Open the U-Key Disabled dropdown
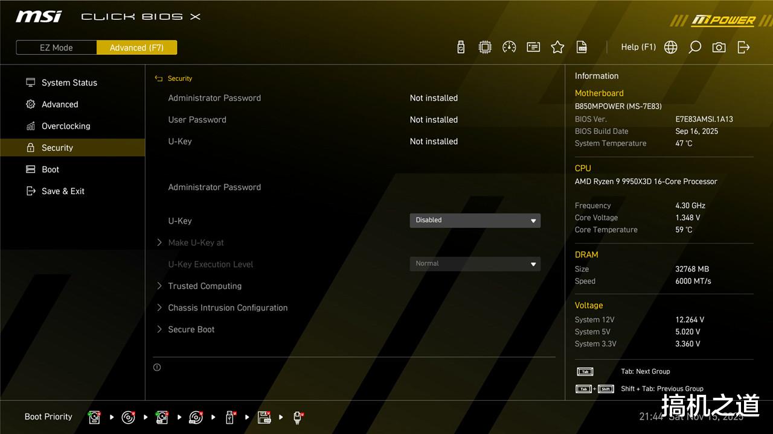 475,221
